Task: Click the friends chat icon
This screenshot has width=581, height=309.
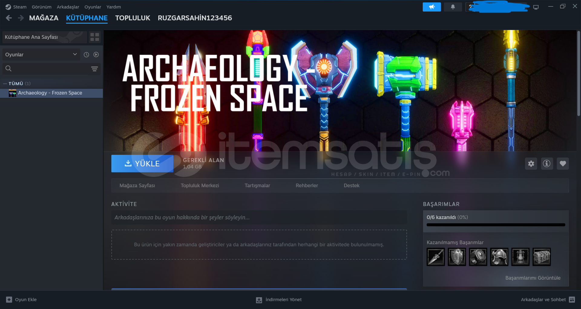Action: click(x=572, y=300)
